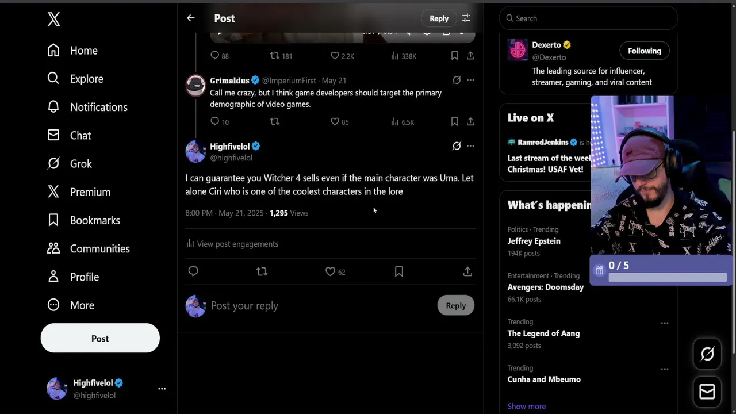Share the Highfivelol main post
This screenshot has width=736, height=414.
[467, 271]
